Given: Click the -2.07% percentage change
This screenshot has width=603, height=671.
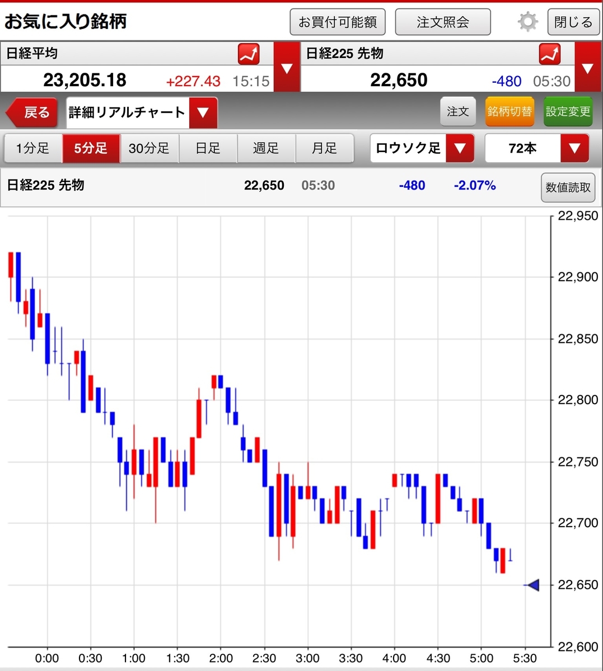Looking at the screenshot, I should [x=475, y=186].
